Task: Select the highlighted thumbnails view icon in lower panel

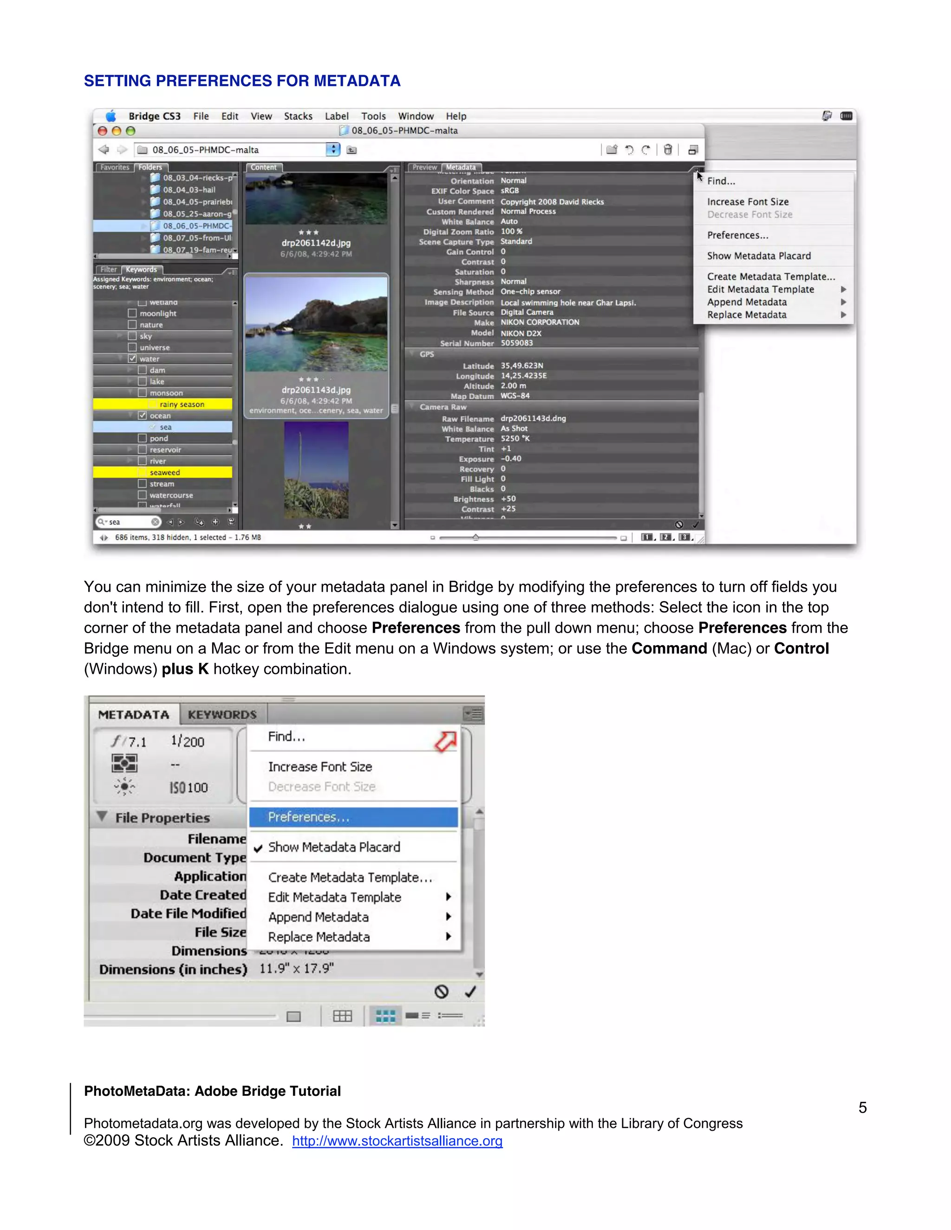Action: pos(385,1016)
